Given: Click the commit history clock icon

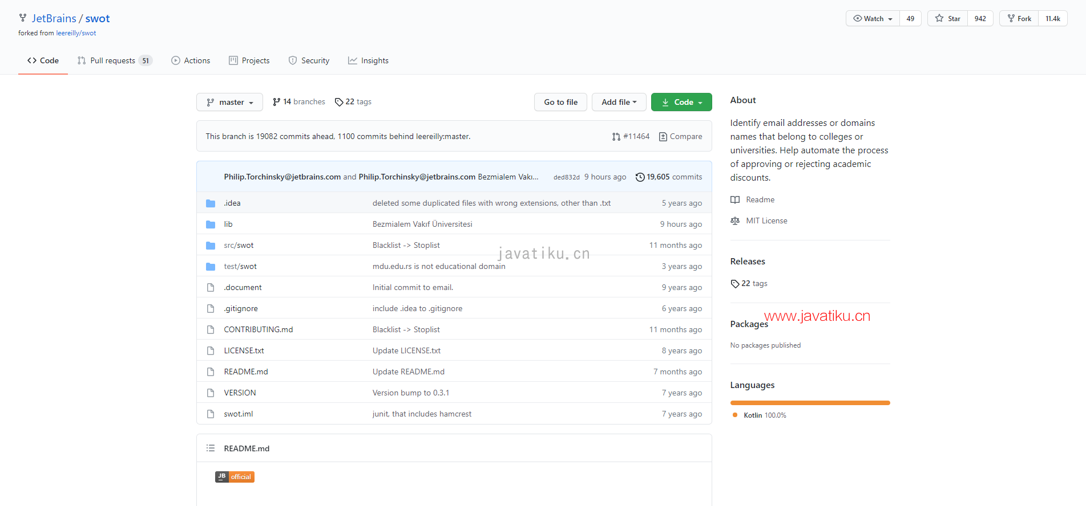Looking at the screenshot, I should pyautogui.click(x=640, y=177).
